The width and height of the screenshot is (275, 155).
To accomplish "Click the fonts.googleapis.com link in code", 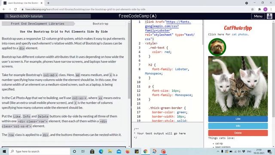I will click(168, 26).
